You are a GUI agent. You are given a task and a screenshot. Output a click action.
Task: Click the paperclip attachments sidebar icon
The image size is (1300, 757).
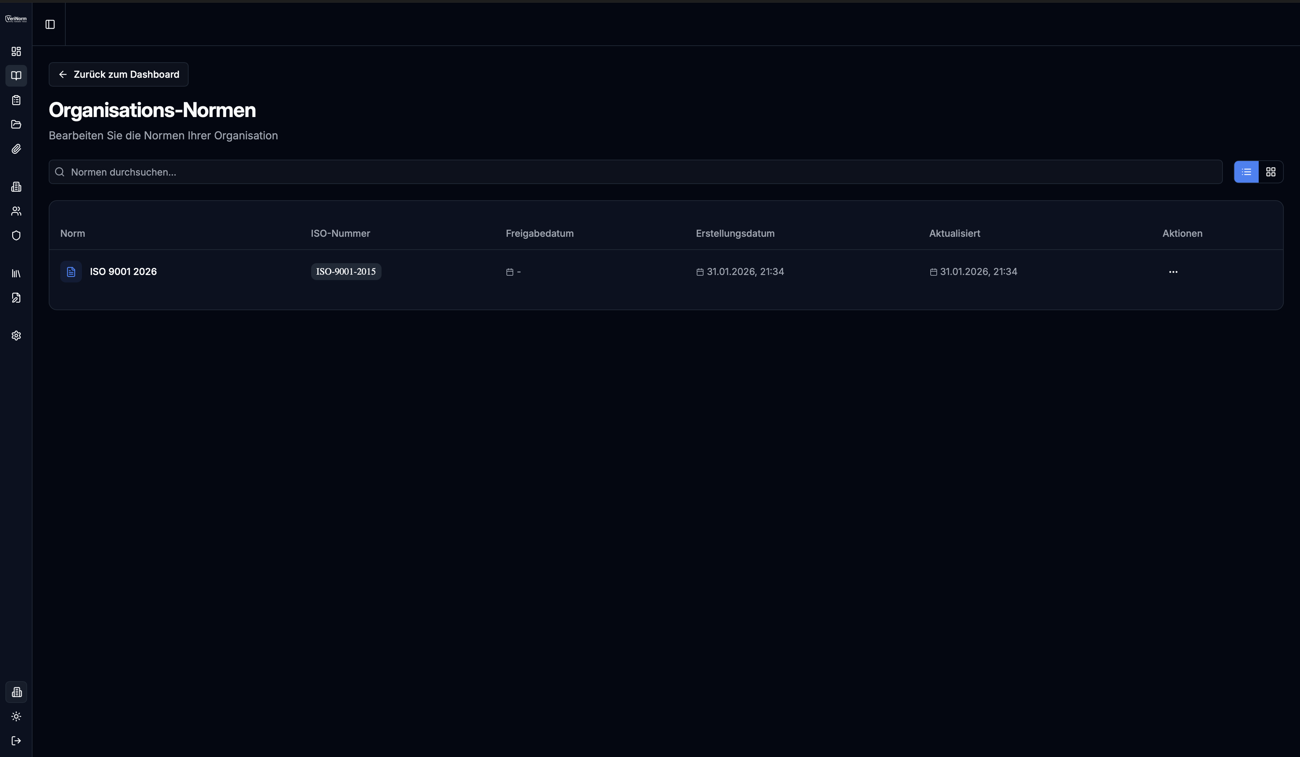[x=16, y=149]
